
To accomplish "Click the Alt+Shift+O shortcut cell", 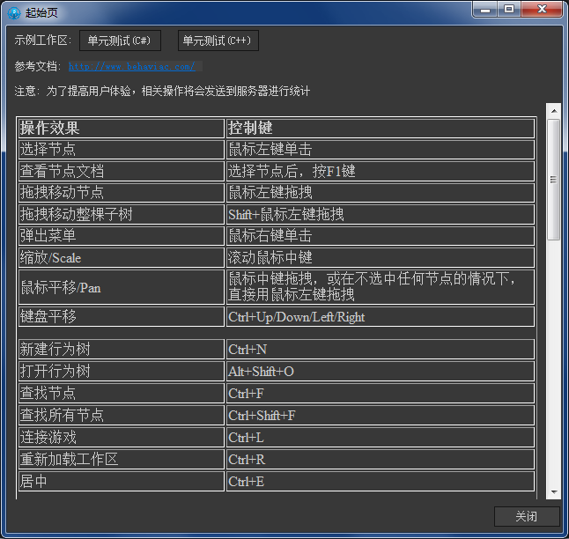I will [x=380, y=372].
